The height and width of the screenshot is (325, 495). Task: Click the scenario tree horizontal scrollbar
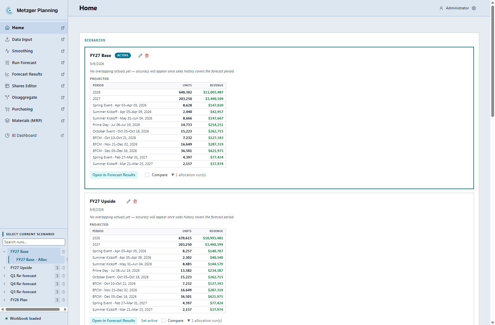click(x=32, y=309)
